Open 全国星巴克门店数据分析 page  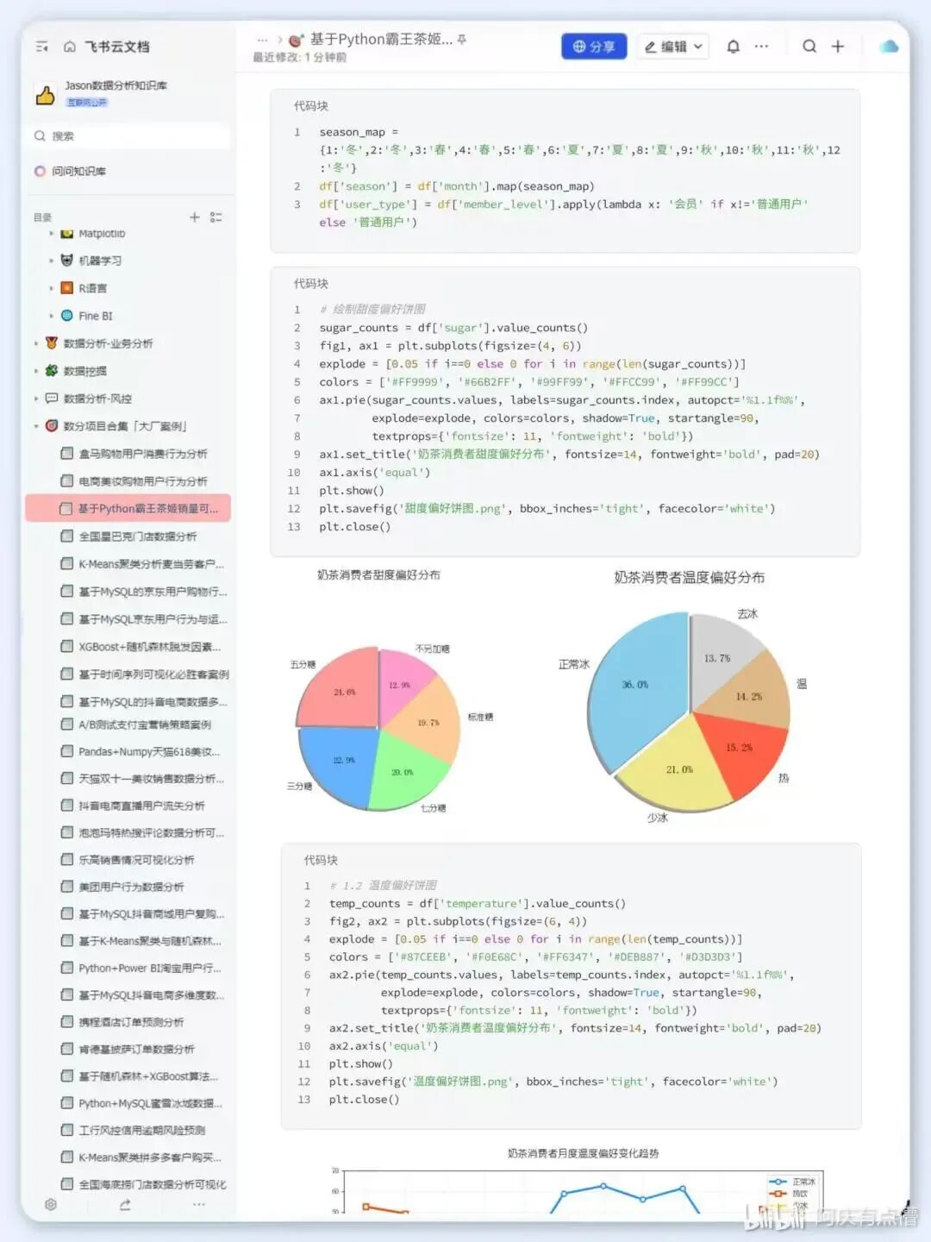[138, 536]
